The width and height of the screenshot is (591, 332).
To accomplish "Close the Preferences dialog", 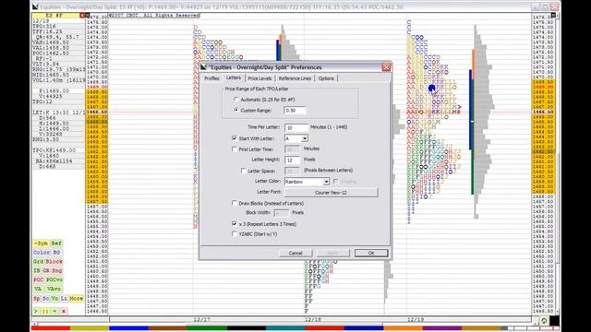I will point(386,67).
